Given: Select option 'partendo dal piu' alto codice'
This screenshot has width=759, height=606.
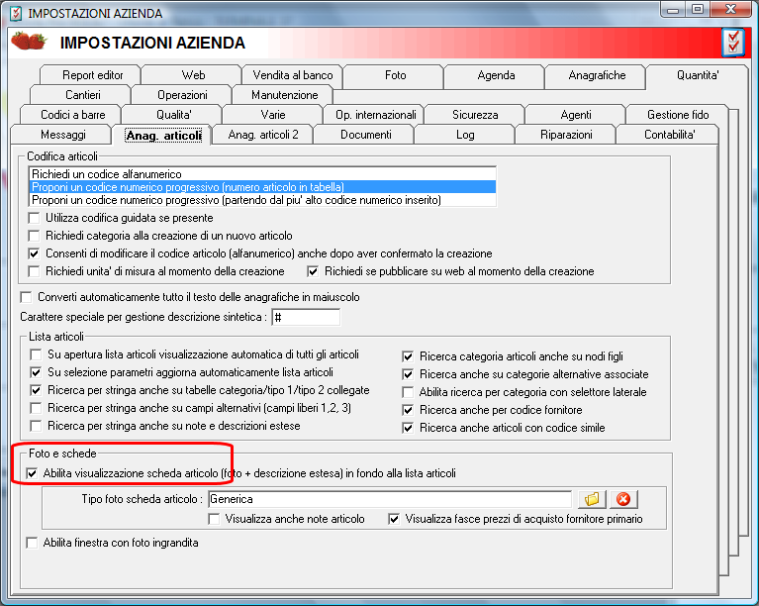Looking at the screenshot, I should 263,200.
